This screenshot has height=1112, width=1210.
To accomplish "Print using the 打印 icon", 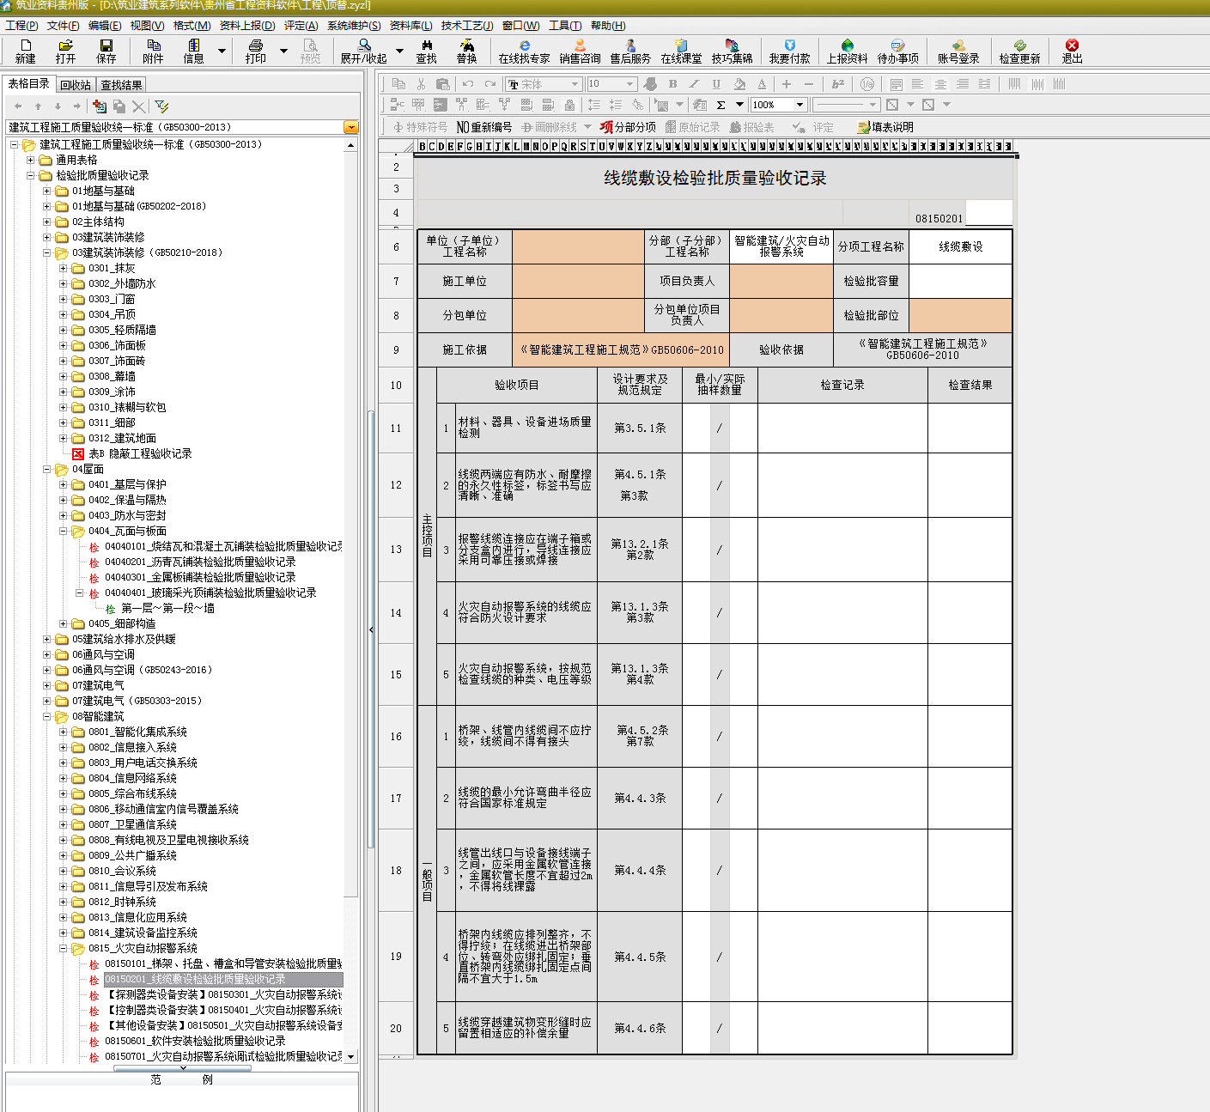I will point(255,52).
